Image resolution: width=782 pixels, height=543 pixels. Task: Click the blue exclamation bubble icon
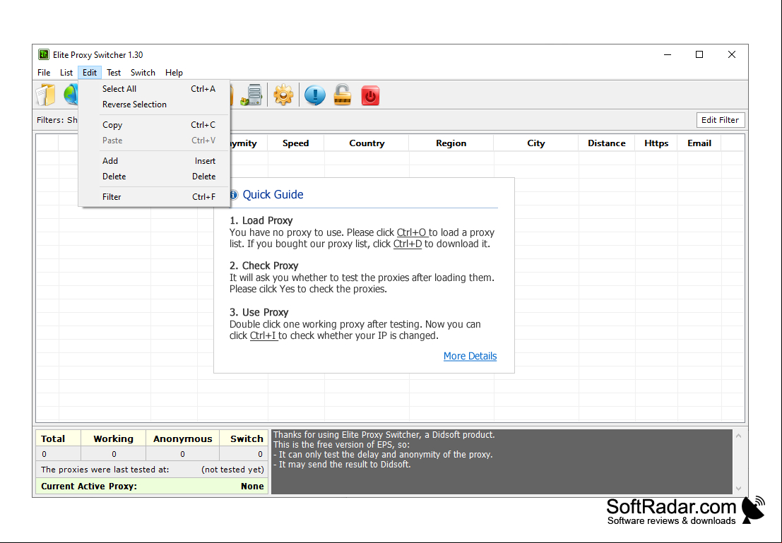314,95
